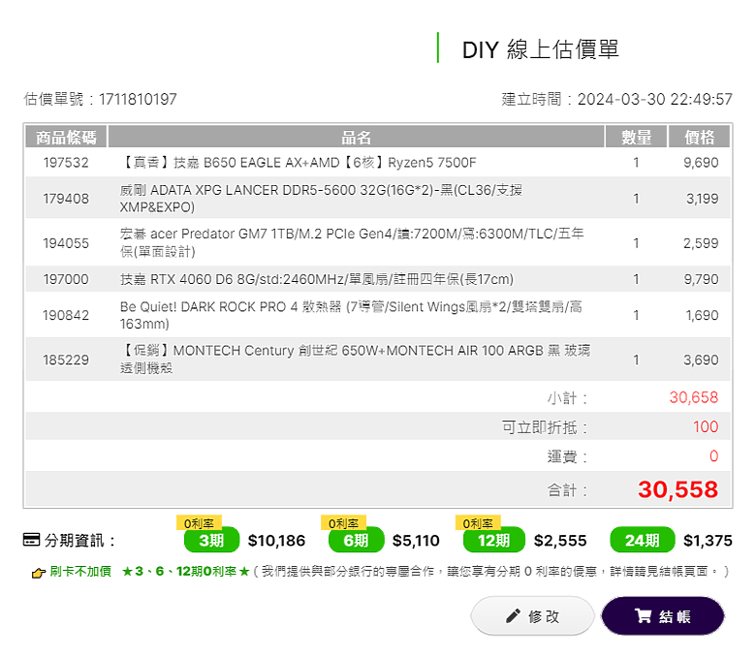The height and width of the screenshot is (659, 756).
Task: Click the ADATA XPG LANCER DDR5-5600 product name
Action: (321, 199)
